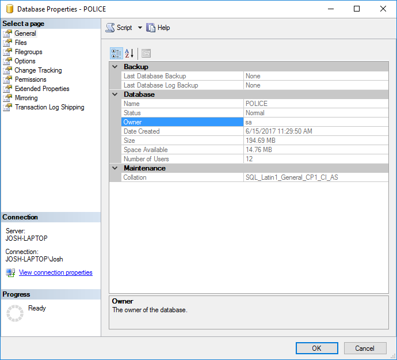The height and width of the screenshot is (360, 397).
Task: Open the Files page
Action: click(21, 43)
